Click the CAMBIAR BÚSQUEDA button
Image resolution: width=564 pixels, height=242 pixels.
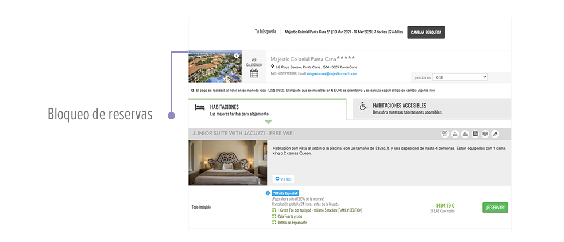click(x=426, y=32)
